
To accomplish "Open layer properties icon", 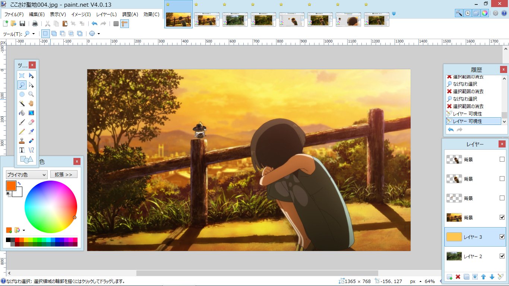I will (500, 277).
